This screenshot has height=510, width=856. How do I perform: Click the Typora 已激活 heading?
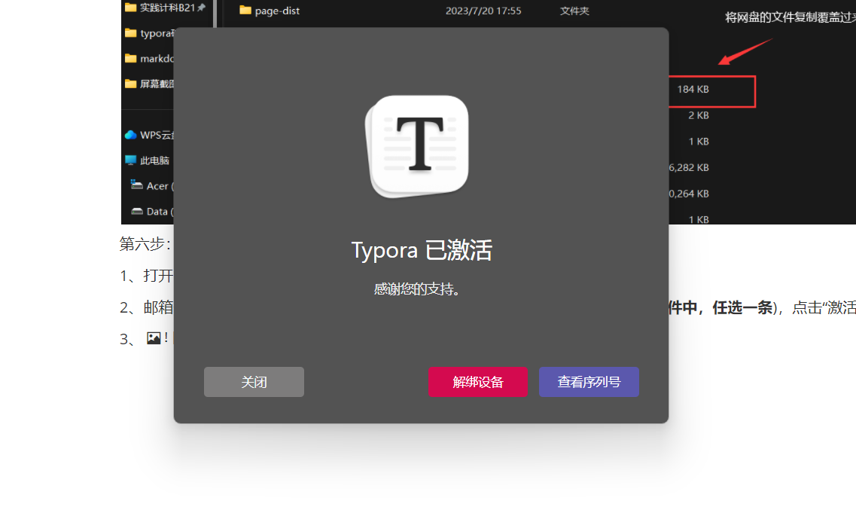pos(422,250)
